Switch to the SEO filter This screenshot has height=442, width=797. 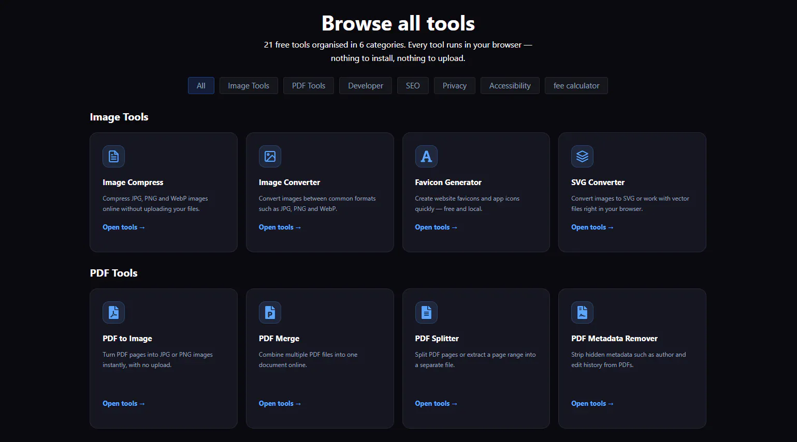[x=413, y=86]
